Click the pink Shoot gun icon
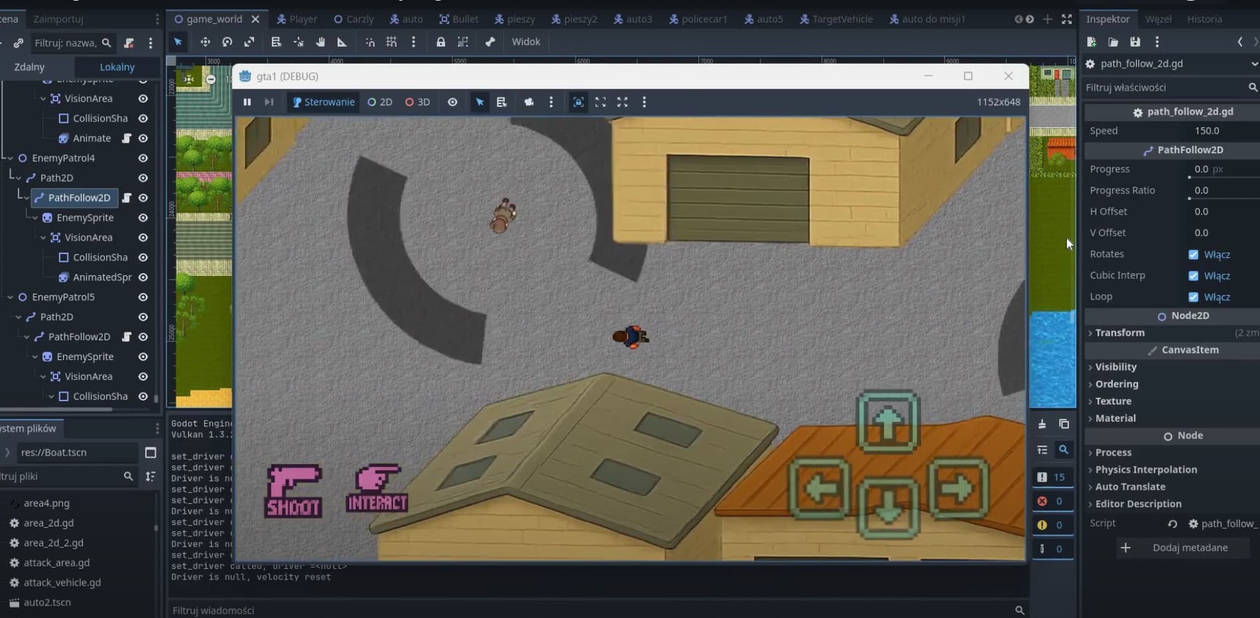 click(x=294, y=491)
